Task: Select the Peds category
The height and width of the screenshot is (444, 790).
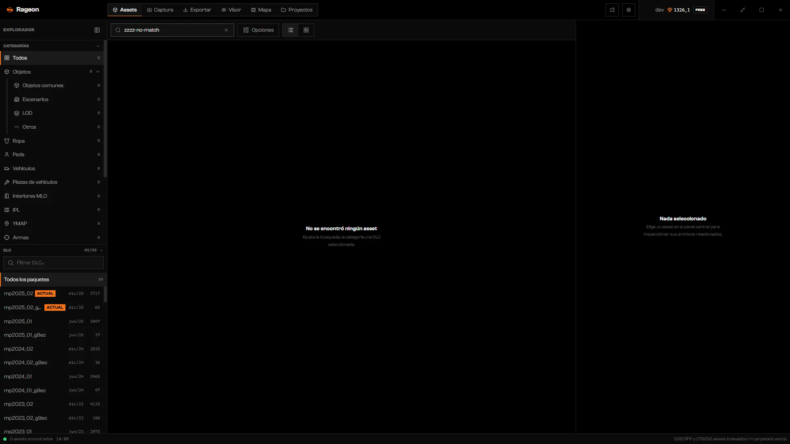Action: coord(52,155)
